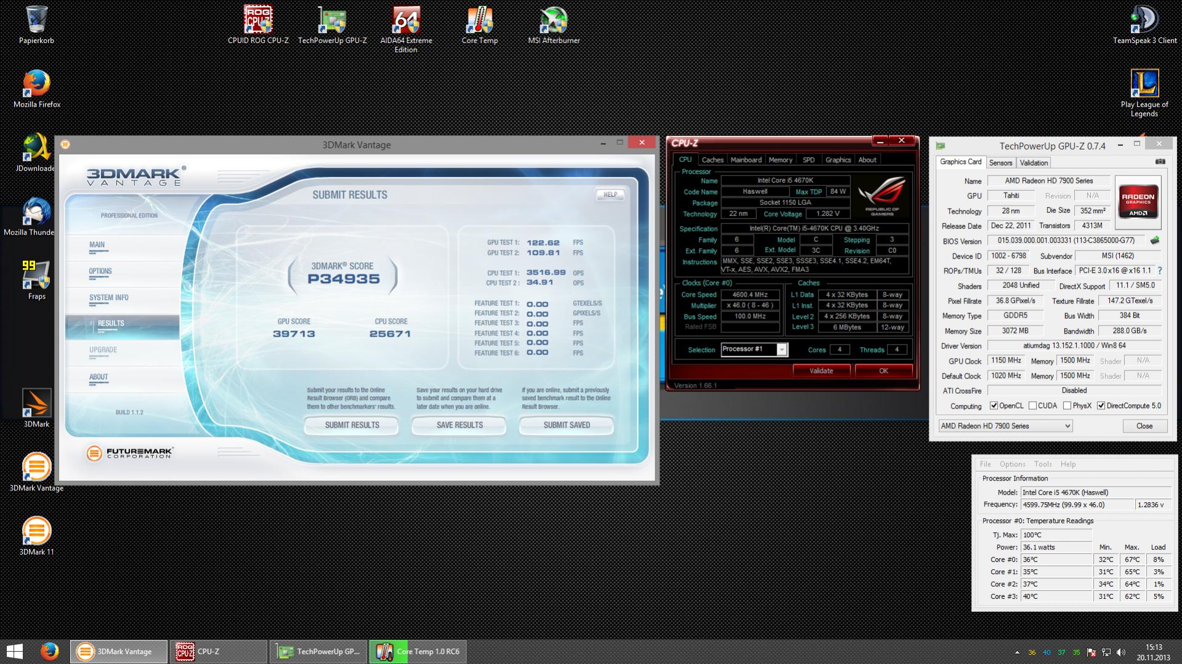
Task: Click the BIOS save icon in GPU-Z
Action: 1154,241
